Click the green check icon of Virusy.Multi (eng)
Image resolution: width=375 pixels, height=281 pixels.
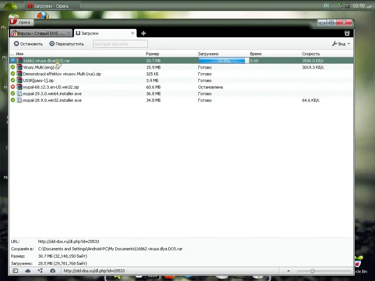pos(13,67)
